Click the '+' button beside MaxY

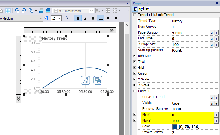216,120
